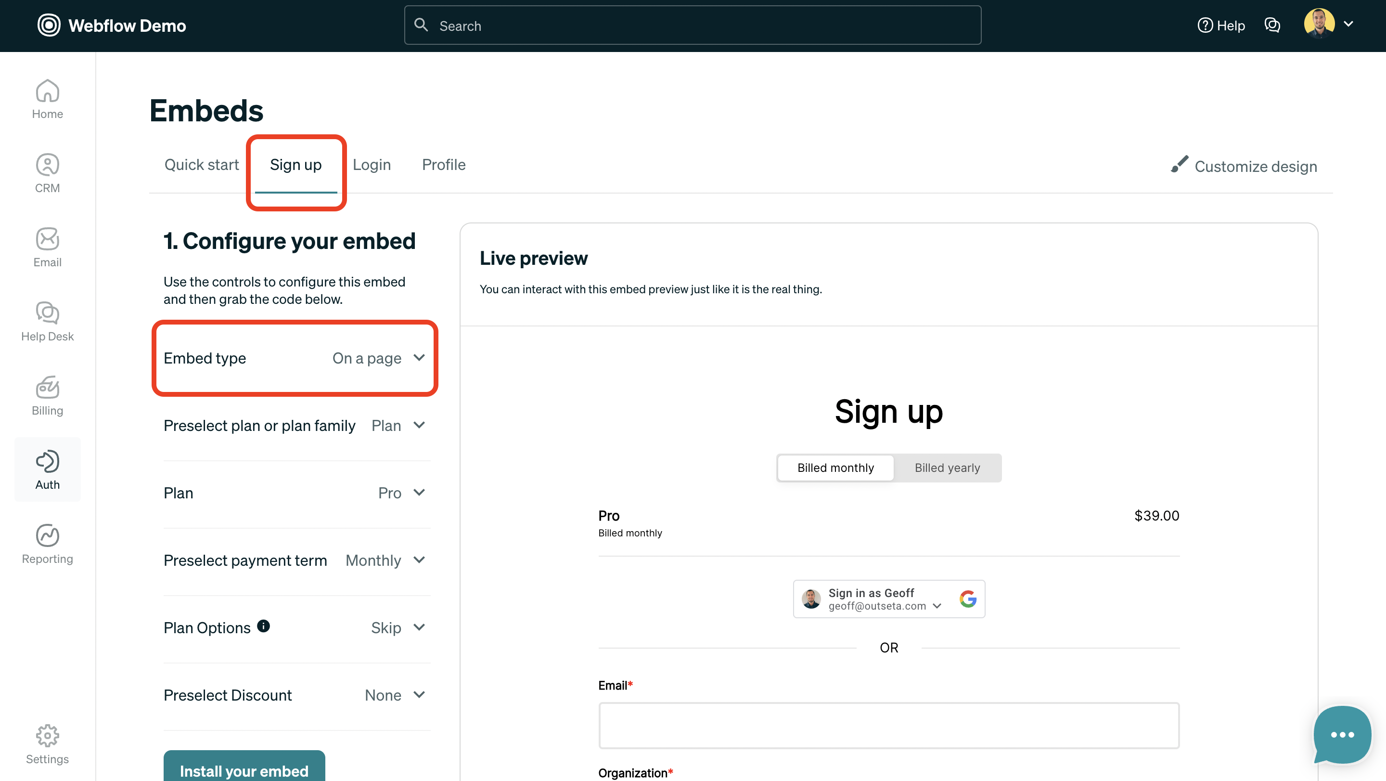The height and width of the screenshot is (781, 1386).
Task: Switch to the Quick start tab
Action: click(201, 165)
